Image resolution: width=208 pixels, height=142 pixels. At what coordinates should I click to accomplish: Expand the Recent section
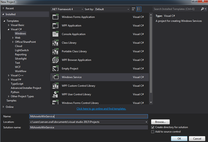pos(3,8)
